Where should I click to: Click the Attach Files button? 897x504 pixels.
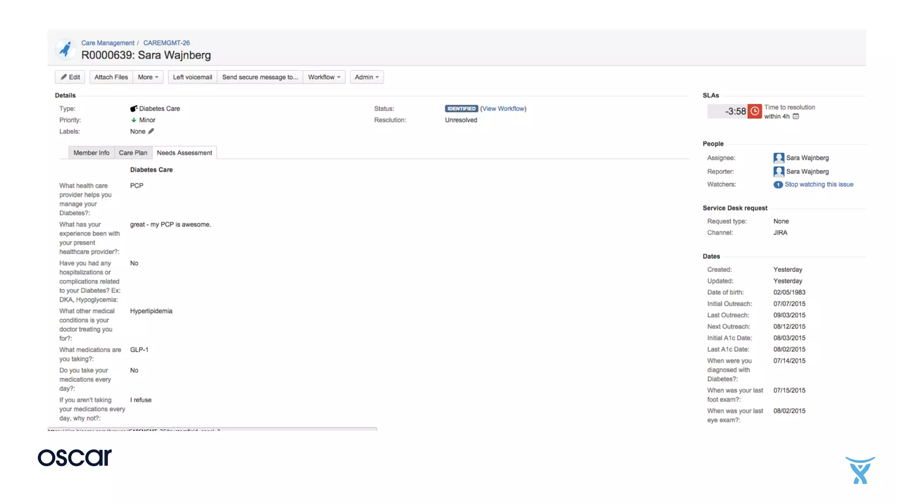(111, 77)
